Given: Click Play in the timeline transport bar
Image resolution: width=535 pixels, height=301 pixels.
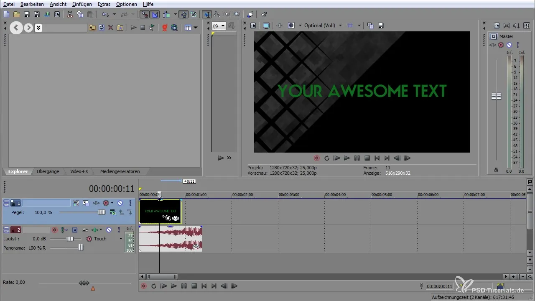Looking at the screenshot, I should [x=174, y=286].
